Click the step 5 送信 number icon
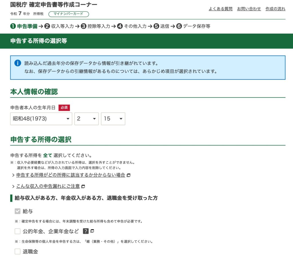Viewport: 293px width, 258px height. pyautogui.click(x=156, y=26)
